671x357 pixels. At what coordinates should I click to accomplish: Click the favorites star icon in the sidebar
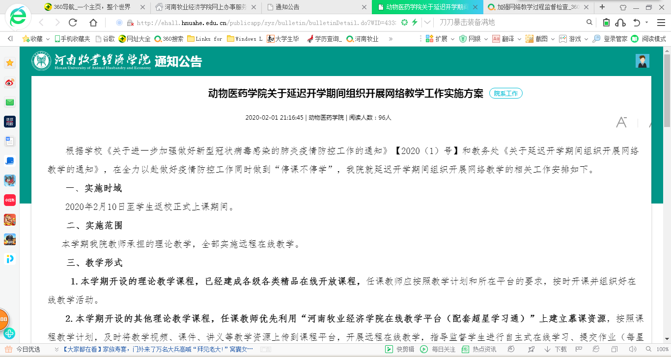(x=10, y=63)
